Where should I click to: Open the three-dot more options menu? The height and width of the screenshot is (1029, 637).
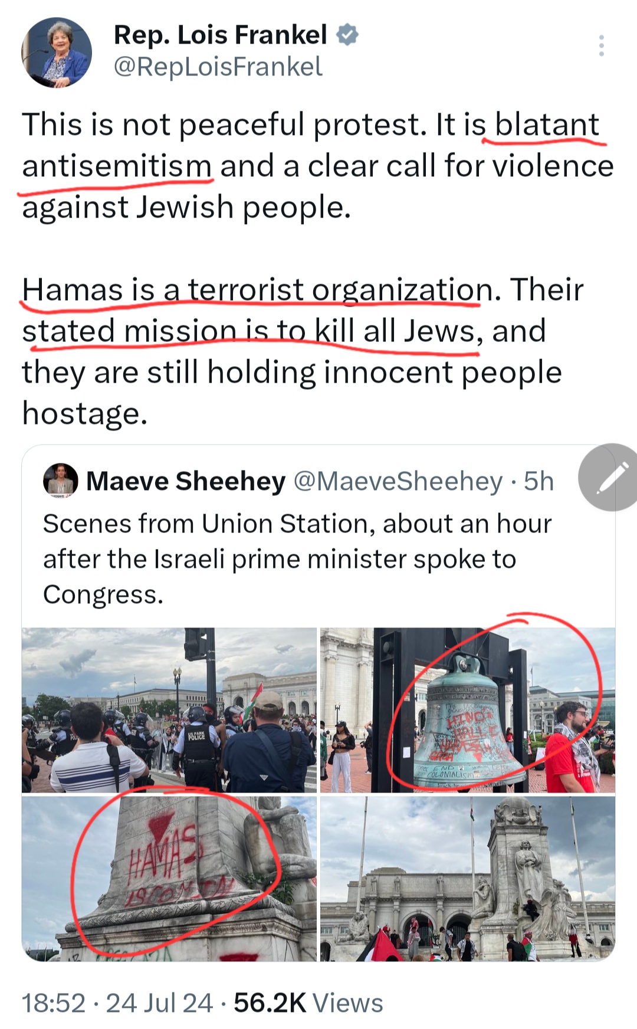601,45
